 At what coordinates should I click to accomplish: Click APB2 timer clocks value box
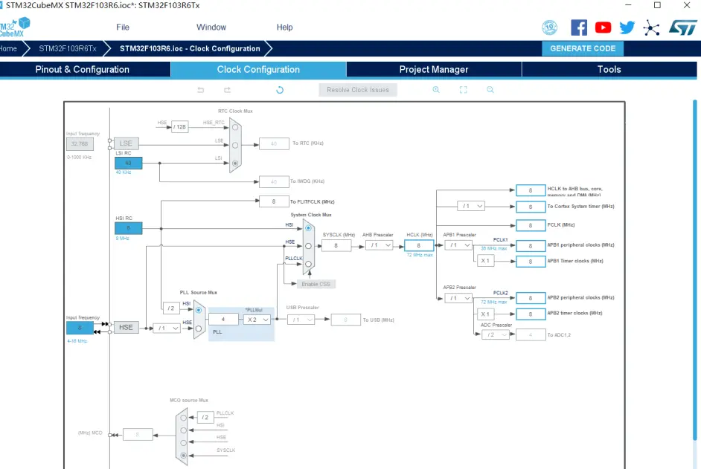[x=531, y=314]
